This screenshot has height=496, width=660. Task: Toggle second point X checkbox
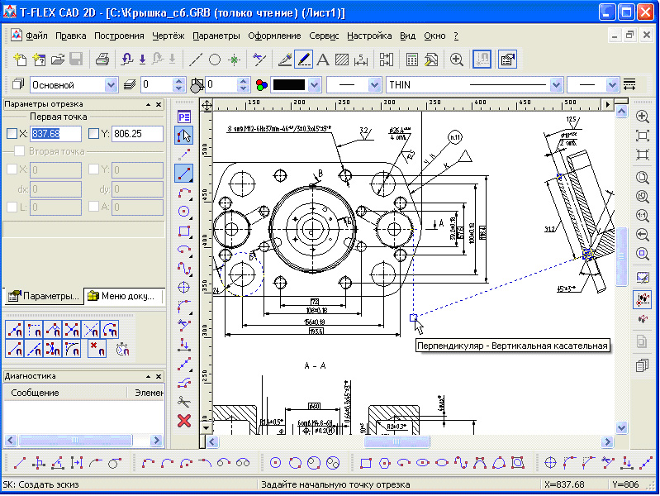12,169
